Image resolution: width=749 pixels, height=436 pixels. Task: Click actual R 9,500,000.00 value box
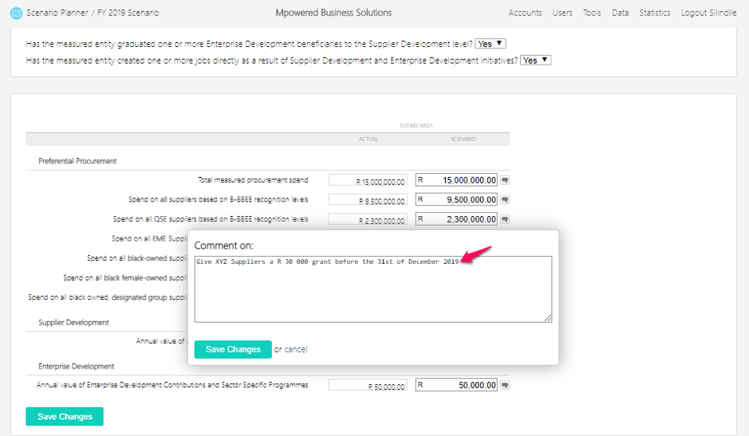[x=368, y=199]
